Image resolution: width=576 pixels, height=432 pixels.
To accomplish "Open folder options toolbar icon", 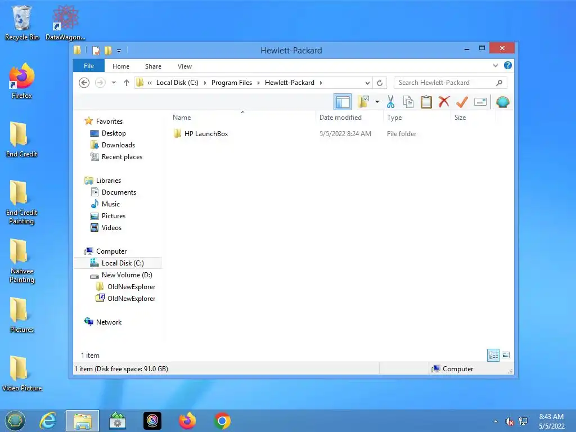I will (x=363, y=102).
